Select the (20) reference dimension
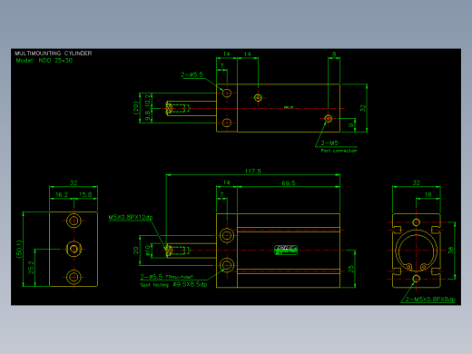The image size is (472, 354). click(135, 108)
